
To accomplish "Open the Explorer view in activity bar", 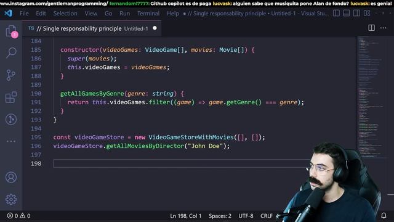I will click(x=11, y=31).
